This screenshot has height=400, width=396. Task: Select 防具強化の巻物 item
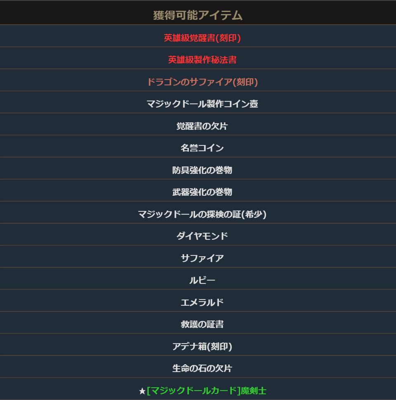click(x=202, y=170)
